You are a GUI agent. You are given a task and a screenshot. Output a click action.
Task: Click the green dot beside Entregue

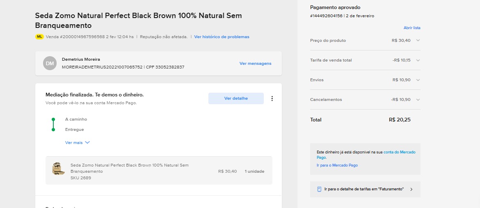click(x=53, y=130)
